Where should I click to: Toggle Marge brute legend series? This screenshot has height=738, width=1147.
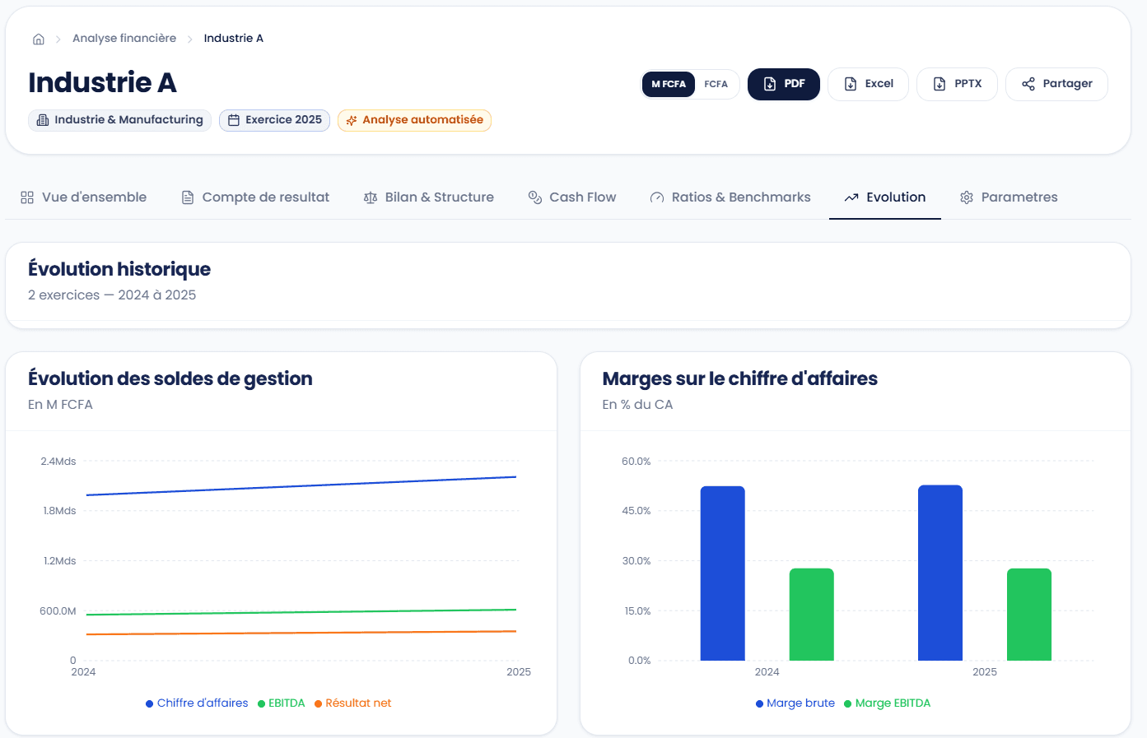pyautogui.click(x=795, y=703)
